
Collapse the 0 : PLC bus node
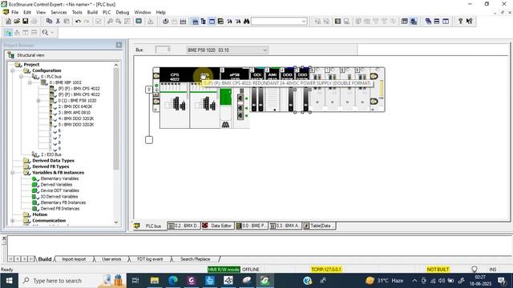(x=22, y=77)
